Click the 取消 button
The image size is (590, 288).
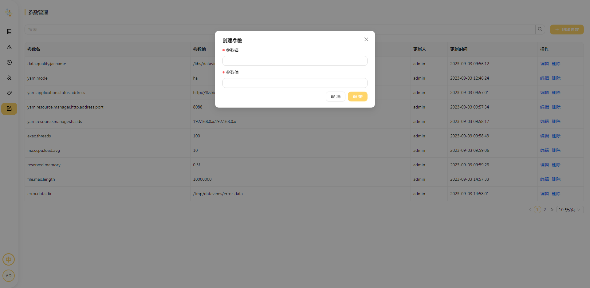tap(336, 97)
